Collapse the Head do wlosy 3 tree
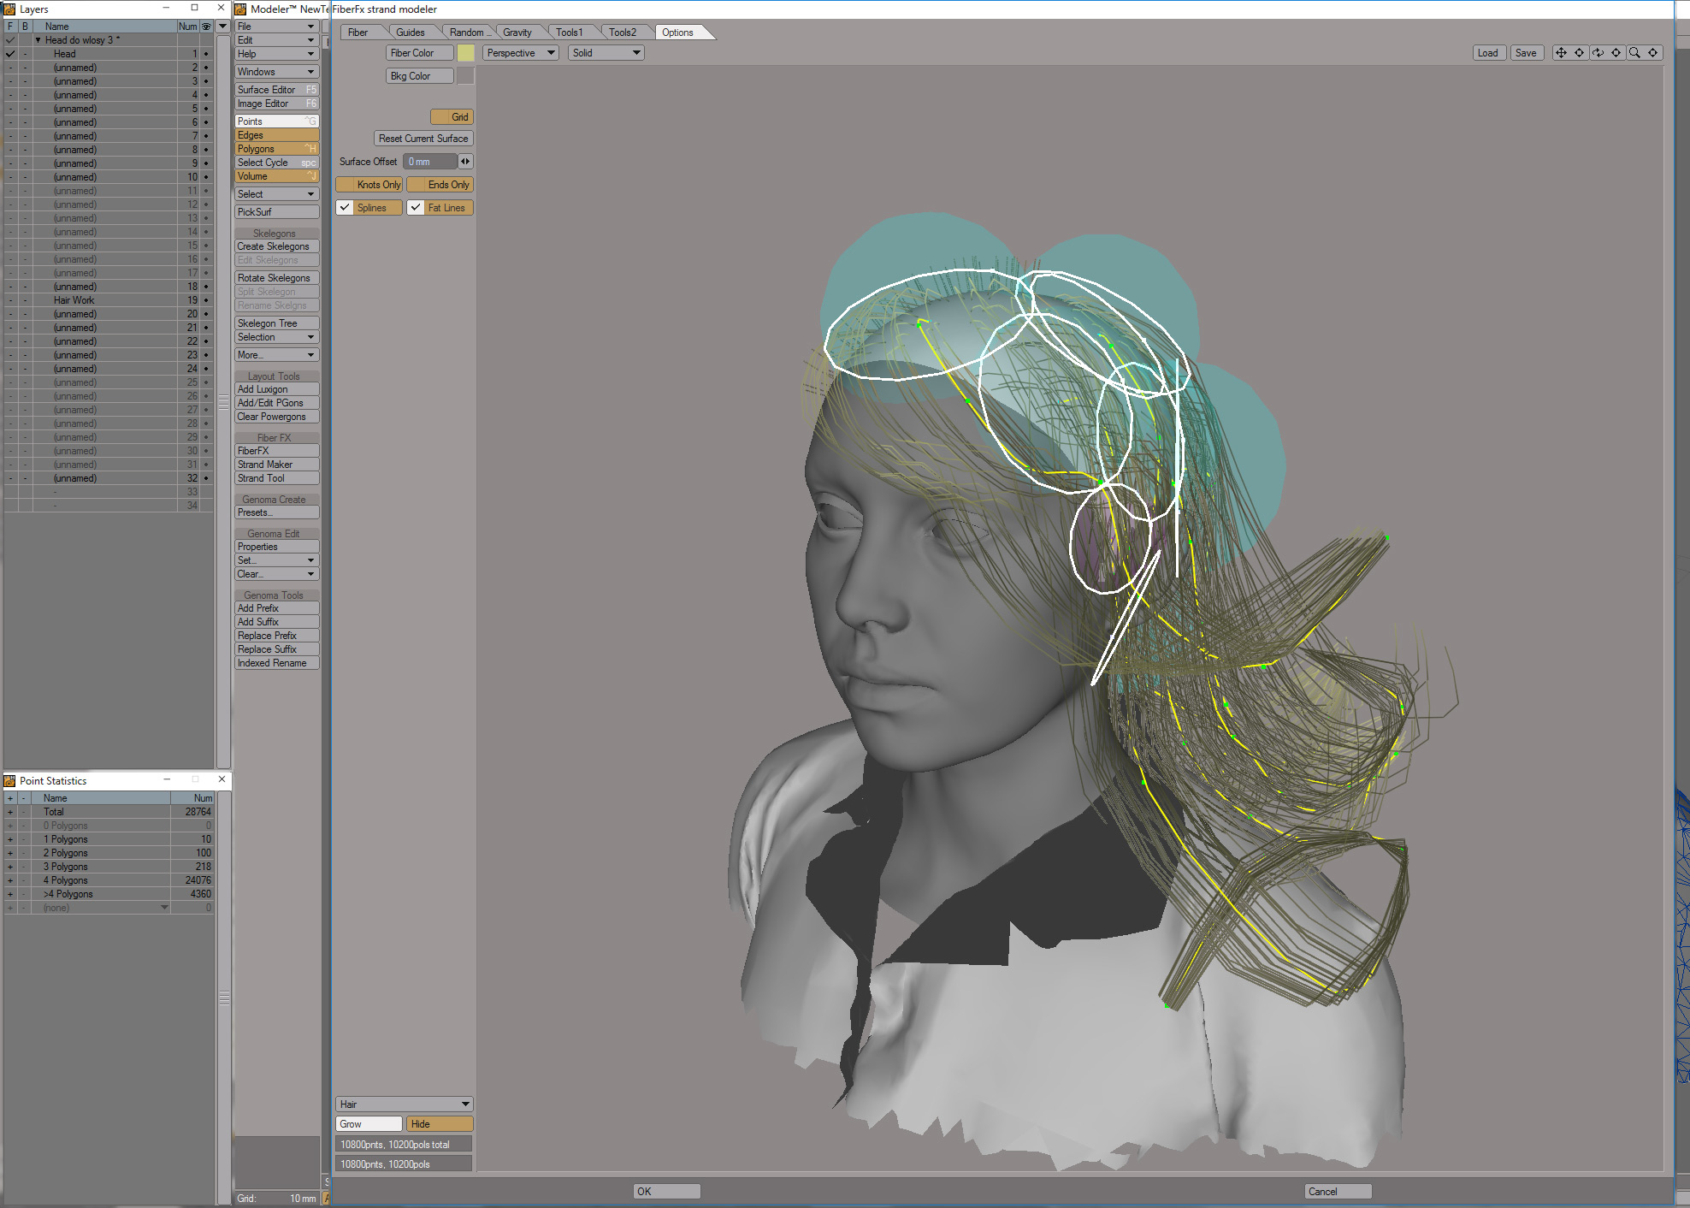 point(38,40)
